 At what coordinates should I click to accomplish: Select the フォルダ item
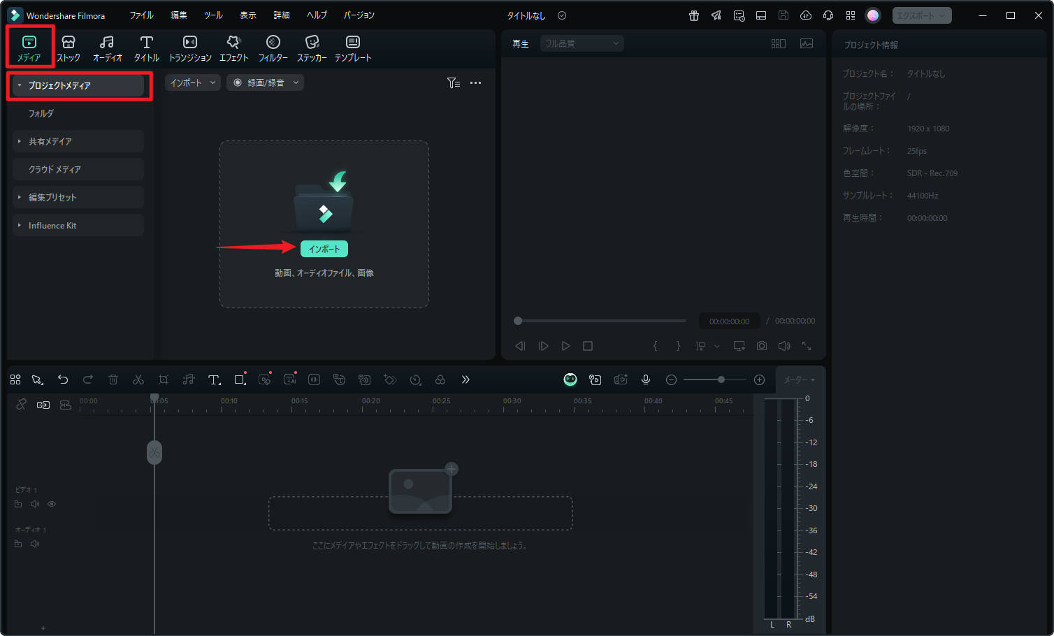[x=41, y=113]
